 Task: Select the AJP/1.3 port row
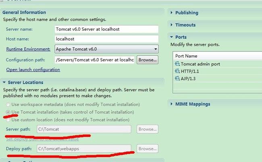pos(217,78)
